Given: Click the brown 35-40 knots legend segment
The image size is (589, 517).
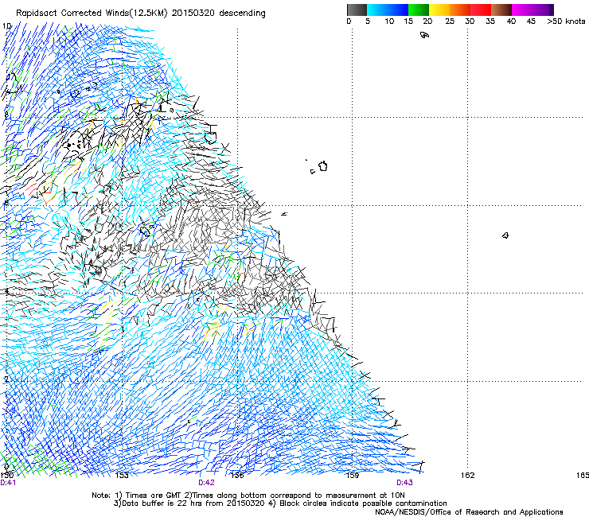Looking at the screenshot, I should pyautogui.click(x=501, y=10).
